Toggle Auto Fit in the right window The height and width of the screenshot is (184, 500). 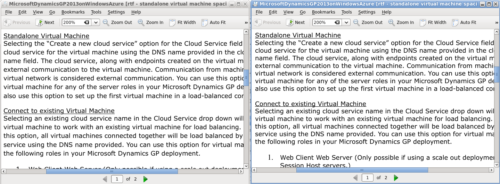[464, 23]
